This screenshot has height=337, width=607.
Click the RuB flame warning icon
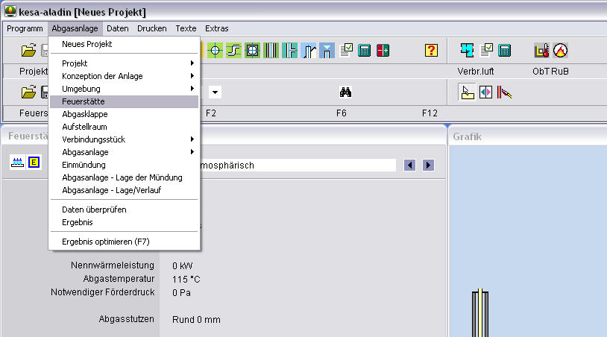(560, 50)
